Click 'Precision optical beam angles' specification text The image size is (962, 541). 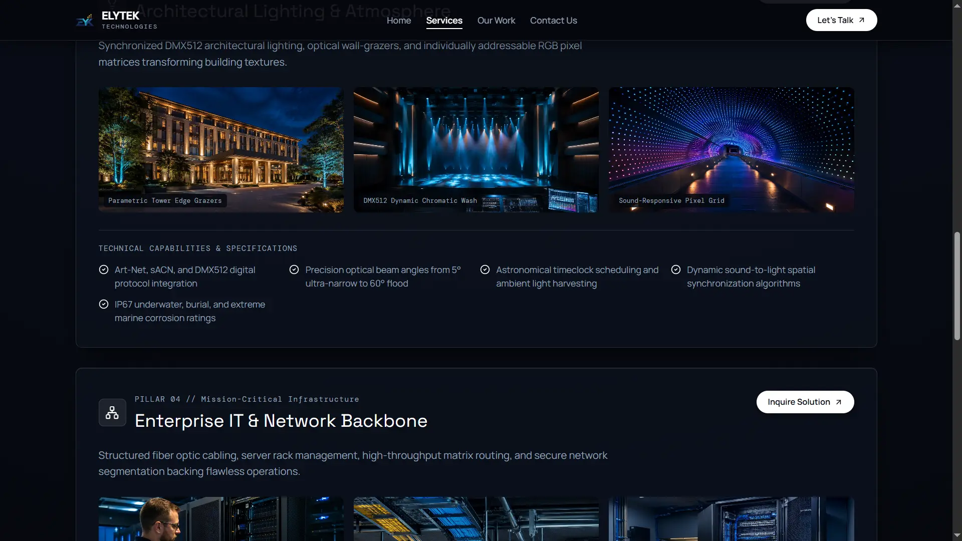[x=383, y=277]
